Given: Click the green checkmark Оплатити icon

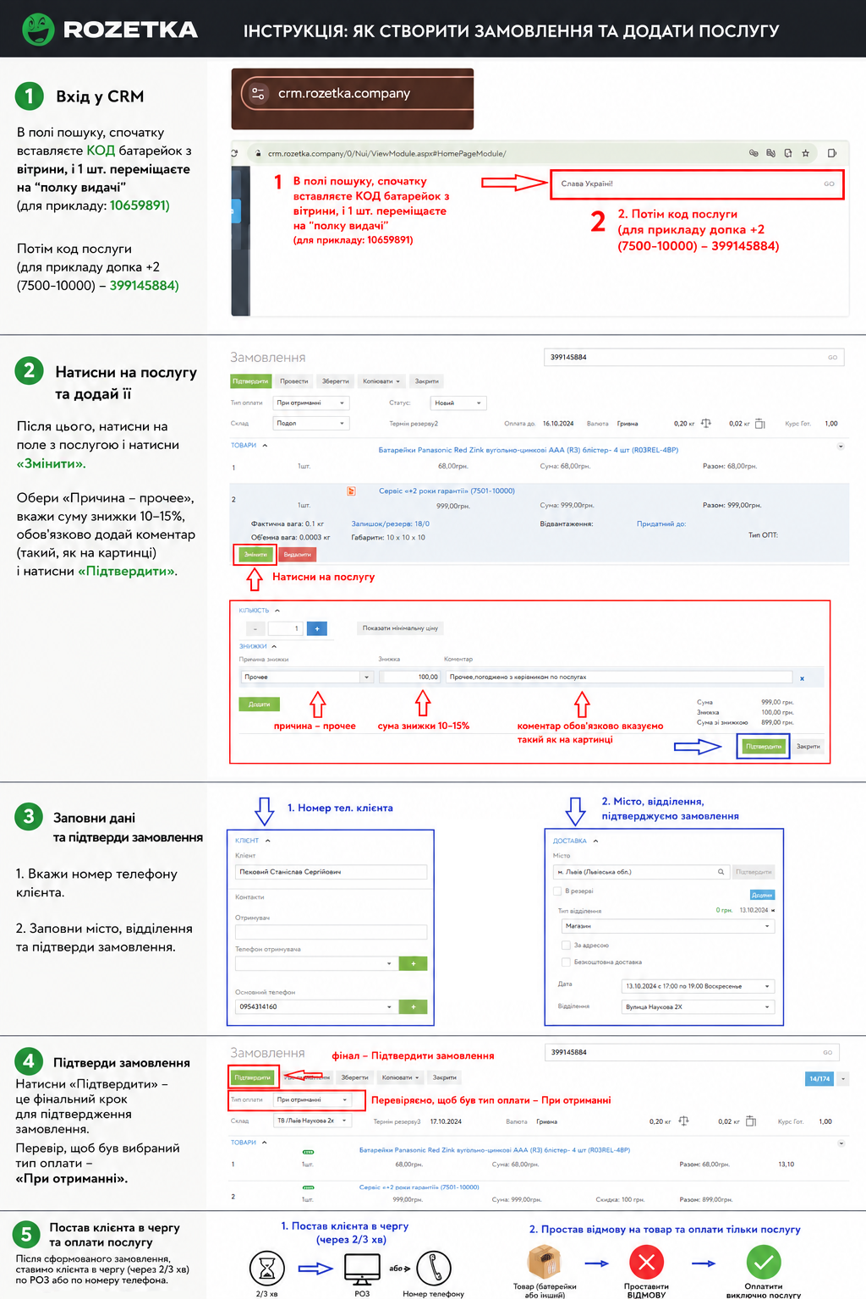Looking at the screenshot, I should 763,1263.
